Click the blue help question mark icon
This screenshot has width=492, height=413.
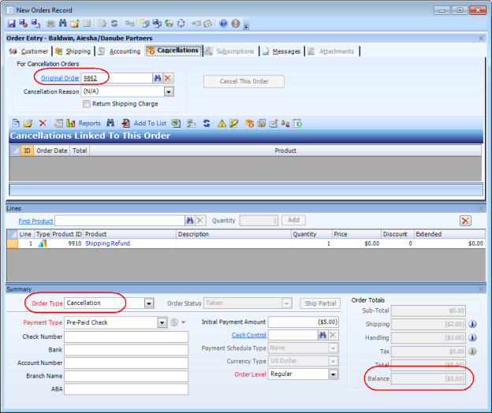pos(223,24)
